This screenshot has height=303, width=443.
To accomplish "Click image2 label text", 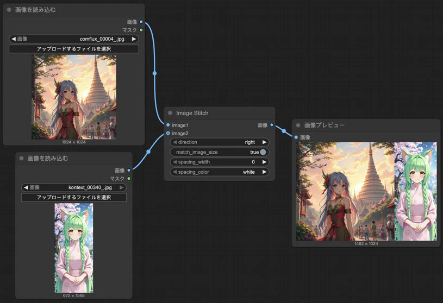I will 180,133.
